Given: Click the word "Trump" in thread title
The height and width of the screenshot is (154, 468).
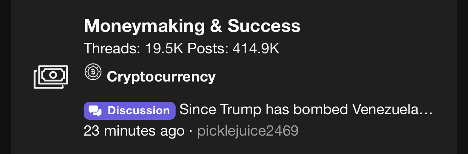Looking at the screenshot, I should click(x=240, y=110).
